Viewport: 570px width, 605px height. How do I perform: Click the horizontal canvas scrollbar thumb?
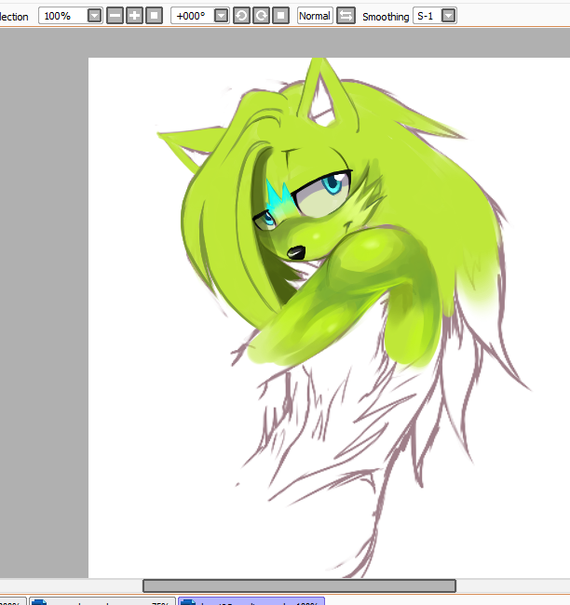click(x=299, y=585)
